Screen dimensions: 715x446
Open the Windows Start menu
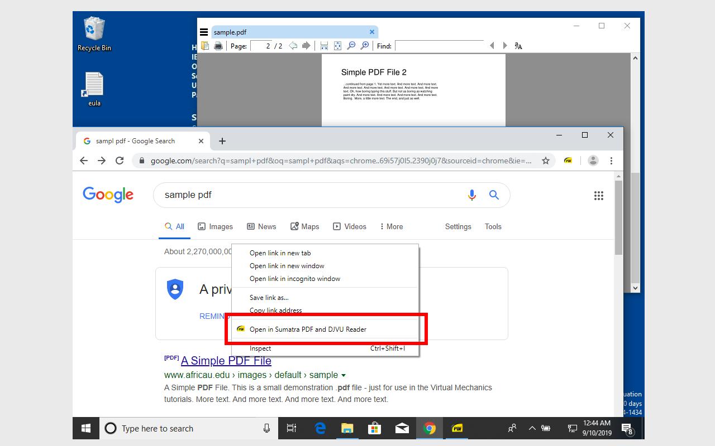(86, 428)
